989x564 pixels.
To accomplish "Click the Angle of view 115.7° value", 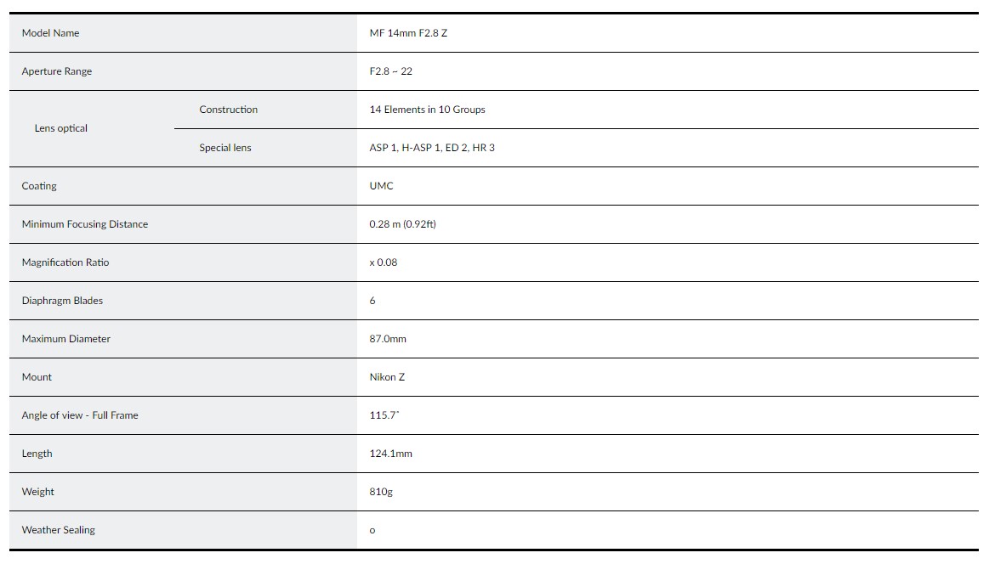I will pyautogui.click(x=384, y=415).
